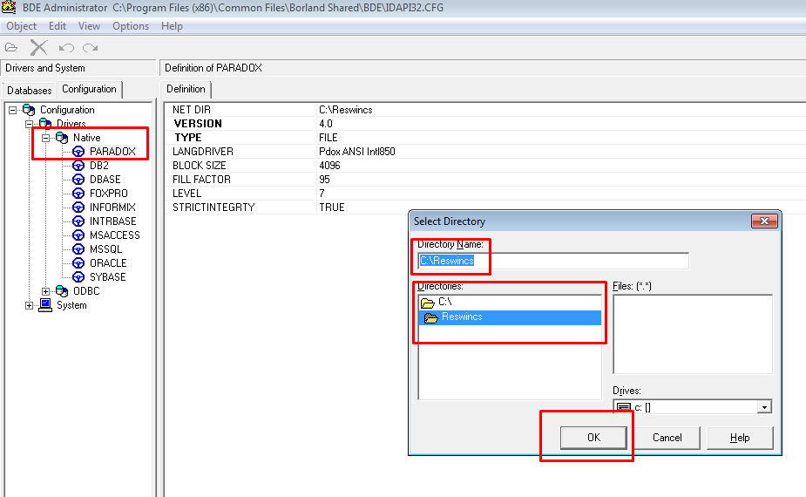Click the LANGDRIVER property name

(x=202, y=151)
